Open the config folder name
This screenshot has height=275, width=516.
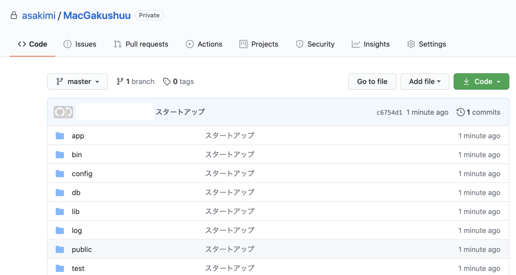pyautogui.click(x=82, y=174)
